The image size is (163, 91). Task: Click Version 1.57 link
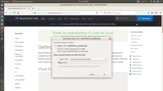click(55, 24)
